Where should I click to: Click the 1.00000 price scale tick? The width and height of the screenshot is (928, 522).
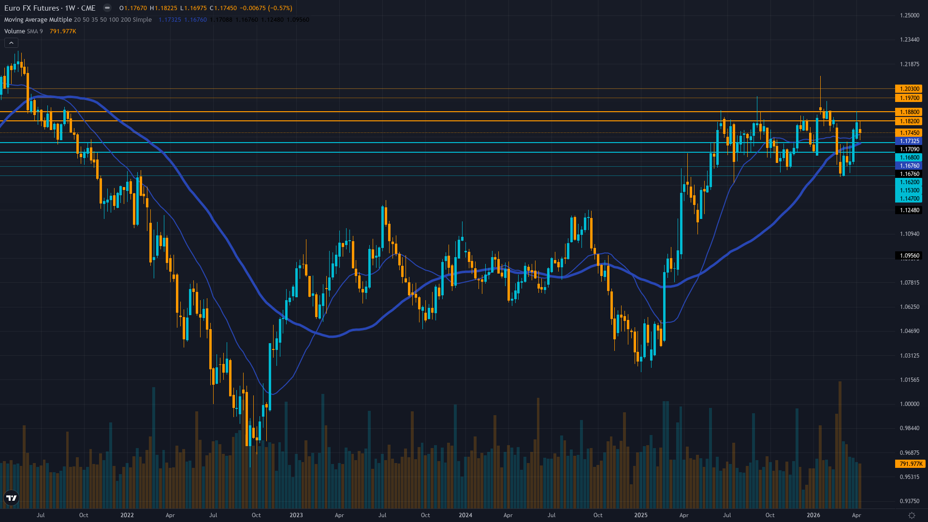click(909, 404)
